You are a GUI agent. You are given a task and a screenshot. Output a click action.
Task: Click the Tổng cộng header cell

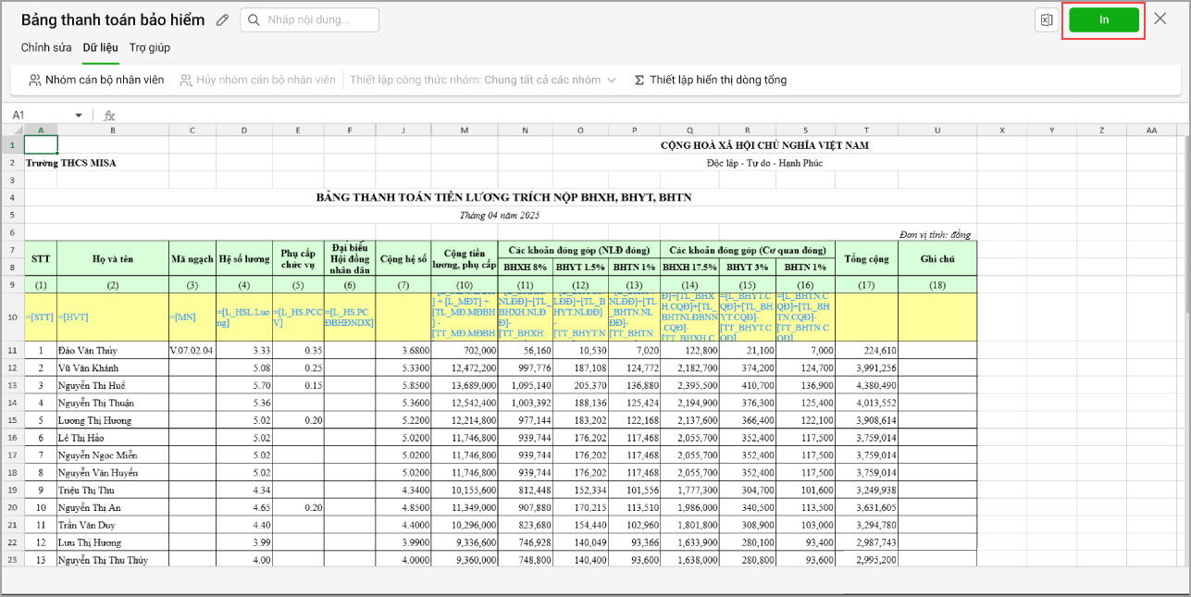coord(866,258)
